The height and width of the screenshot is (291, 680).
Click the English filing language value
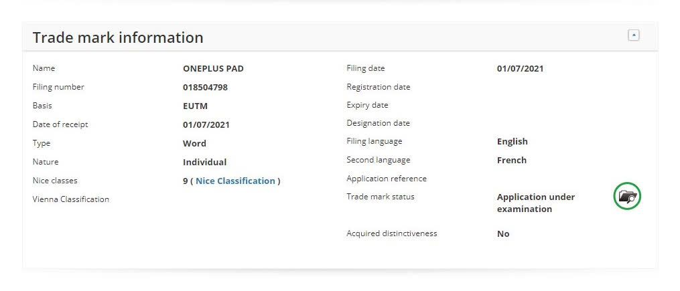512,141
